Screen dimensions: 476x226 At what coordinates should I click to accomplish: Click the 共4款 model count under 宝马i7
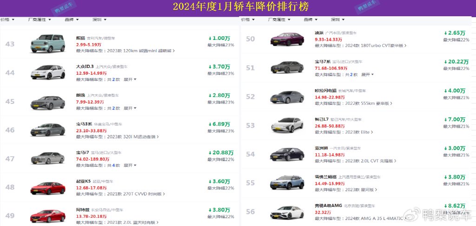tap(114, 165)
